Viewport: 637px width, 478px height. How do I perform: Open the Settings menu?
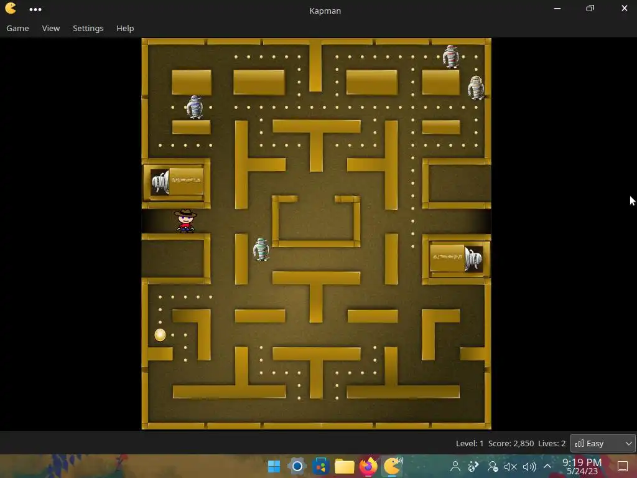88,28
